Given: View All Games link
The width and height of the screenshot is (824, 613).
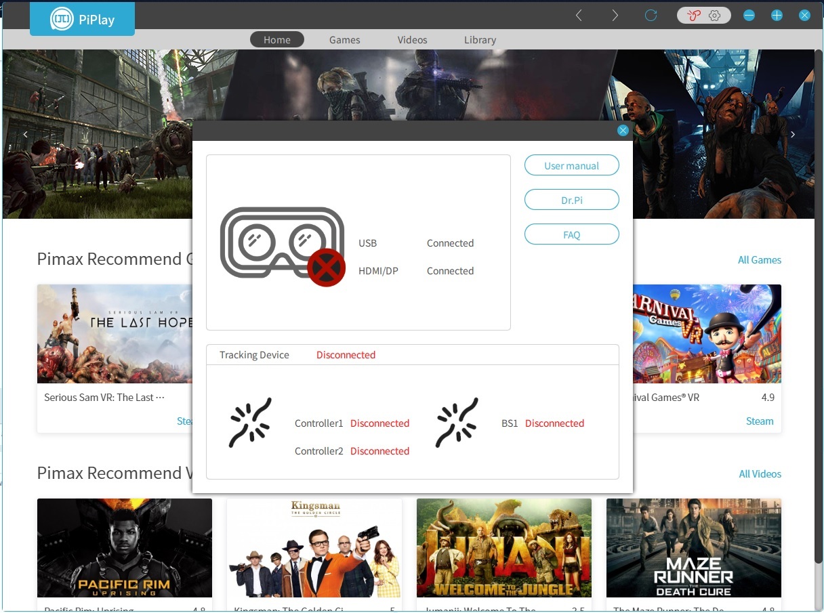Looking at the screenshot, I should click(760, 260).
